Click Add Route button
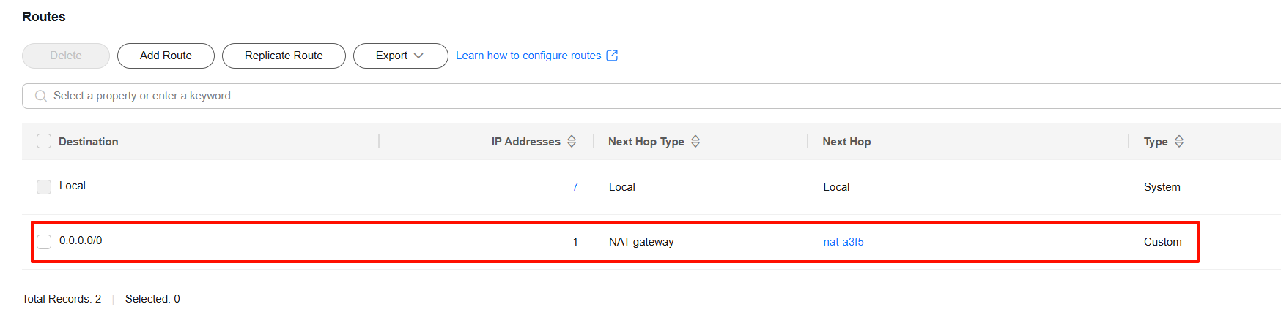1281x323 pixels. click(x=166, y=56)
